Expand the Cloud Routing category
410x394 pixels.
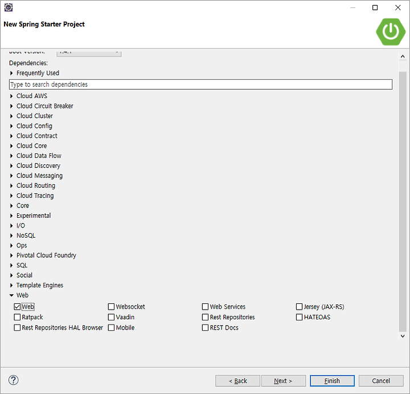[11, 186]
